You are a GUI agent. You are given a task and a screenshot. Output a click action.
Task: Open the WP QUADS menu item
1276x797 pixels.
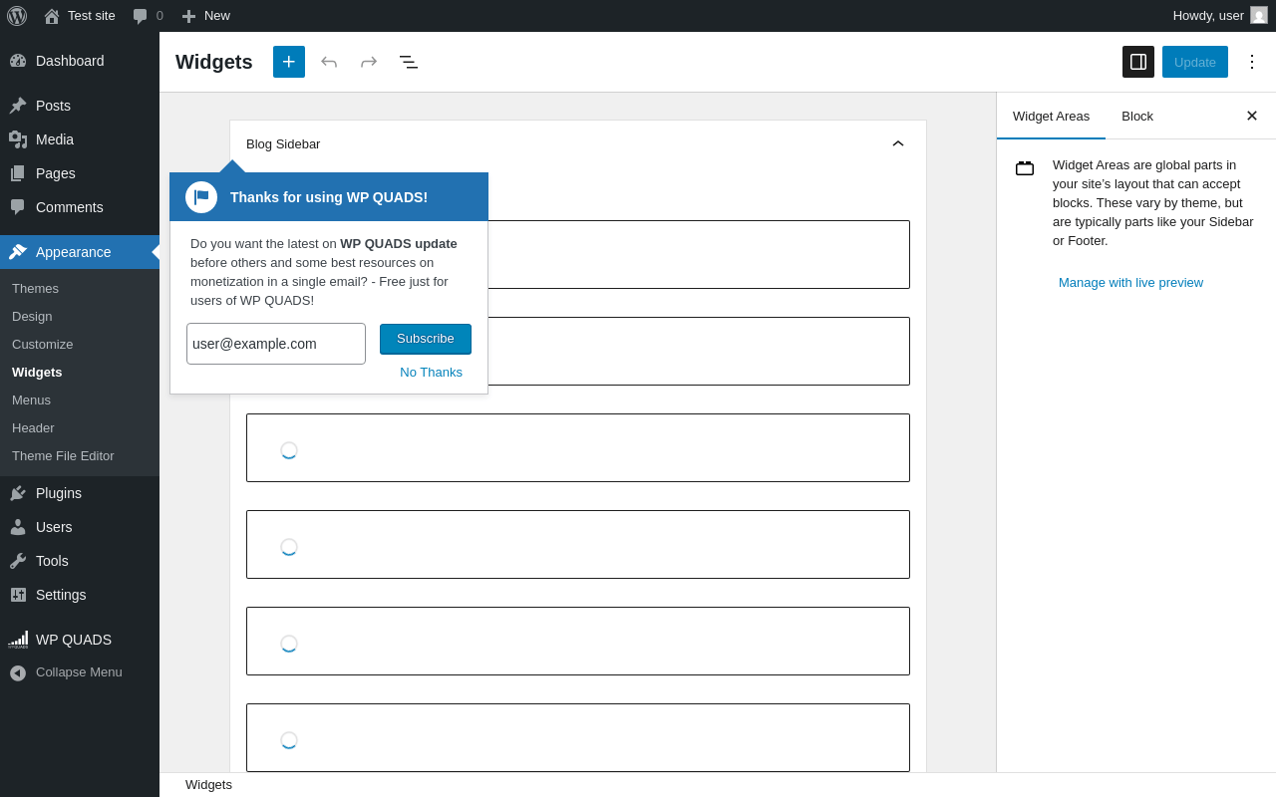(74, 640)
